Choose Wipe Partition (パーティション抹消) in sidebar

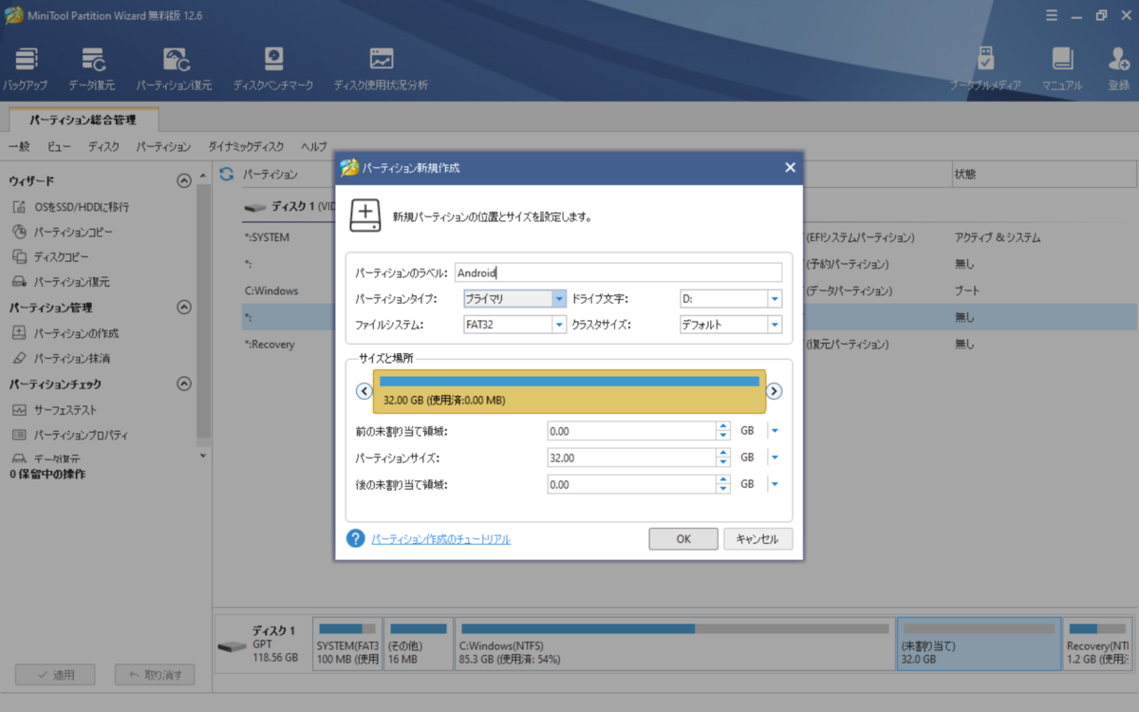point(61,359)
